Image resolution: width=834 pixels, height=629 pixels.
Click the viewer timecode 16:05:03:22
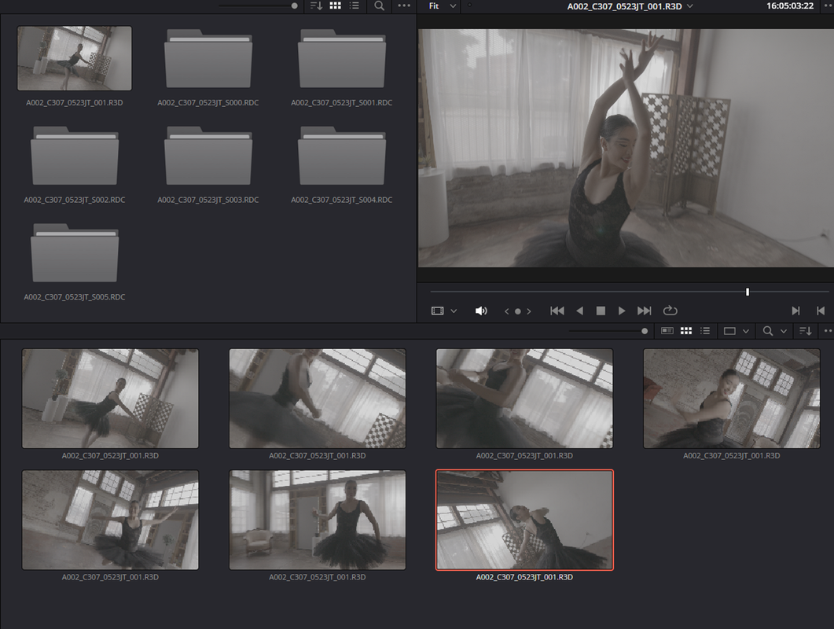pos(790,6)
